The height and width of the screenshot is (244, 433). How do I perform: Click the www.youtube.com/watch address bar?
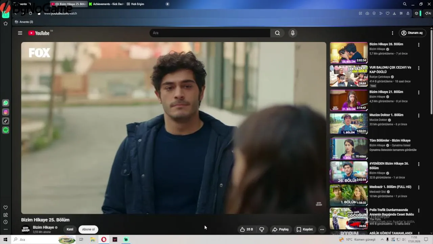tap(61, 14)
